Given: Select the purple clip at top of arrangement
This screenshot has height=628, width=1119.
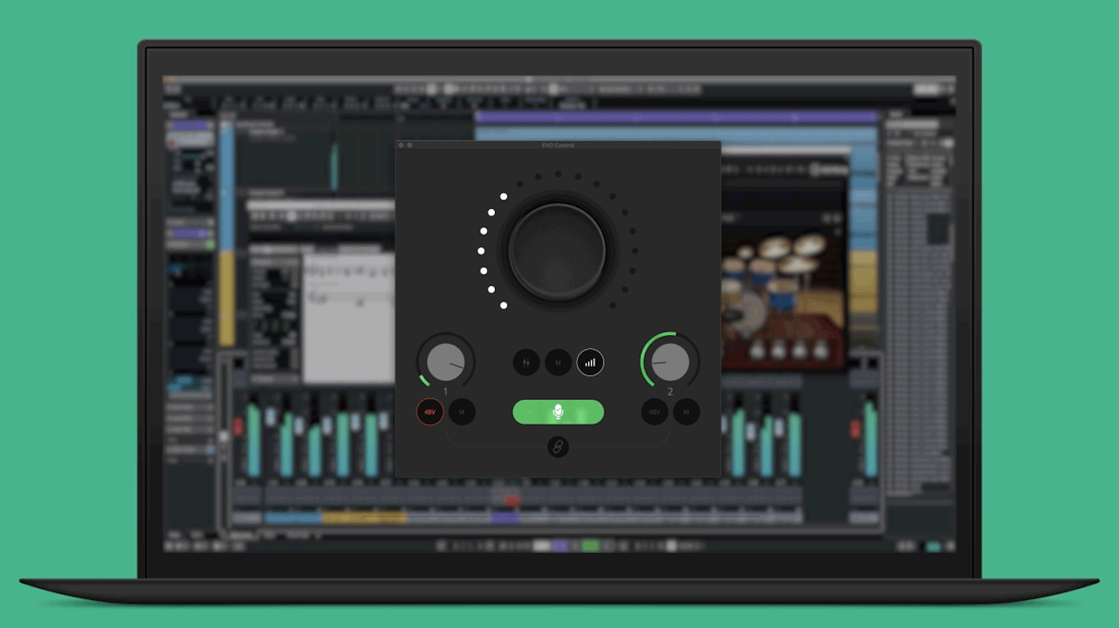Looking at the screenshot, I should [676, 117].
